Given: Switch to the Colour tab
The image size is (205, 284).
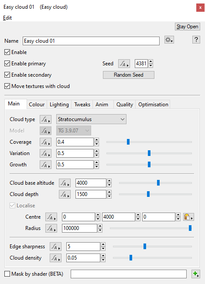Looking at the screenshot, I should [37, 105].
